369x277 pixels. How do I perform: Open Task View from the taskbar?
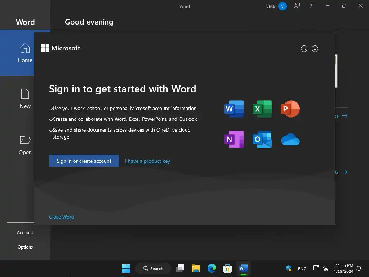point(180,268)
